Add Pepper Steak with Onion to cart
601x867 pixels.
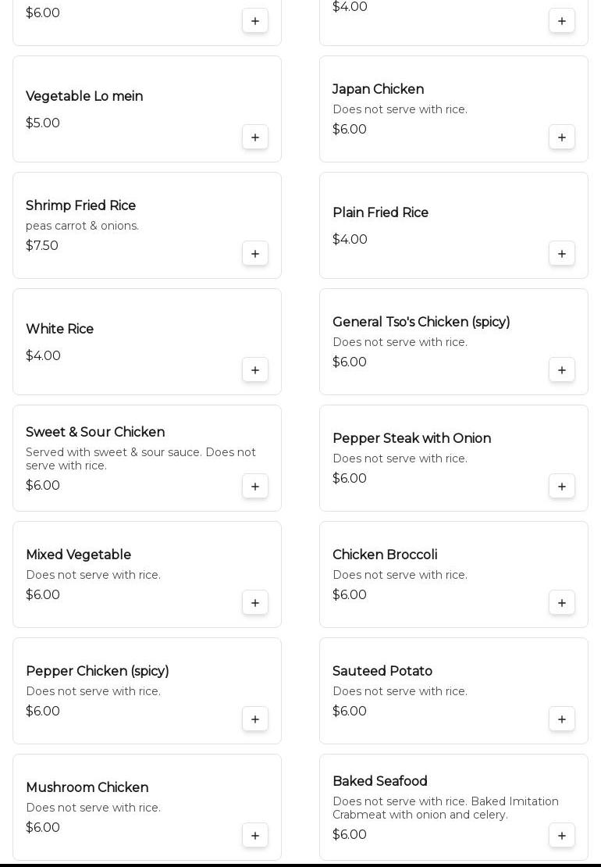coord(562,487)
